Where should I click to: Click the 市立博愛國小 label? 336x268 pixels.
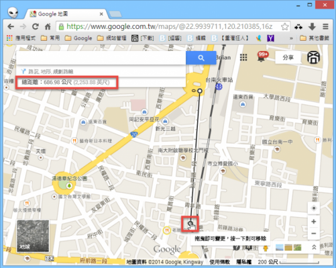pos(222,164)
